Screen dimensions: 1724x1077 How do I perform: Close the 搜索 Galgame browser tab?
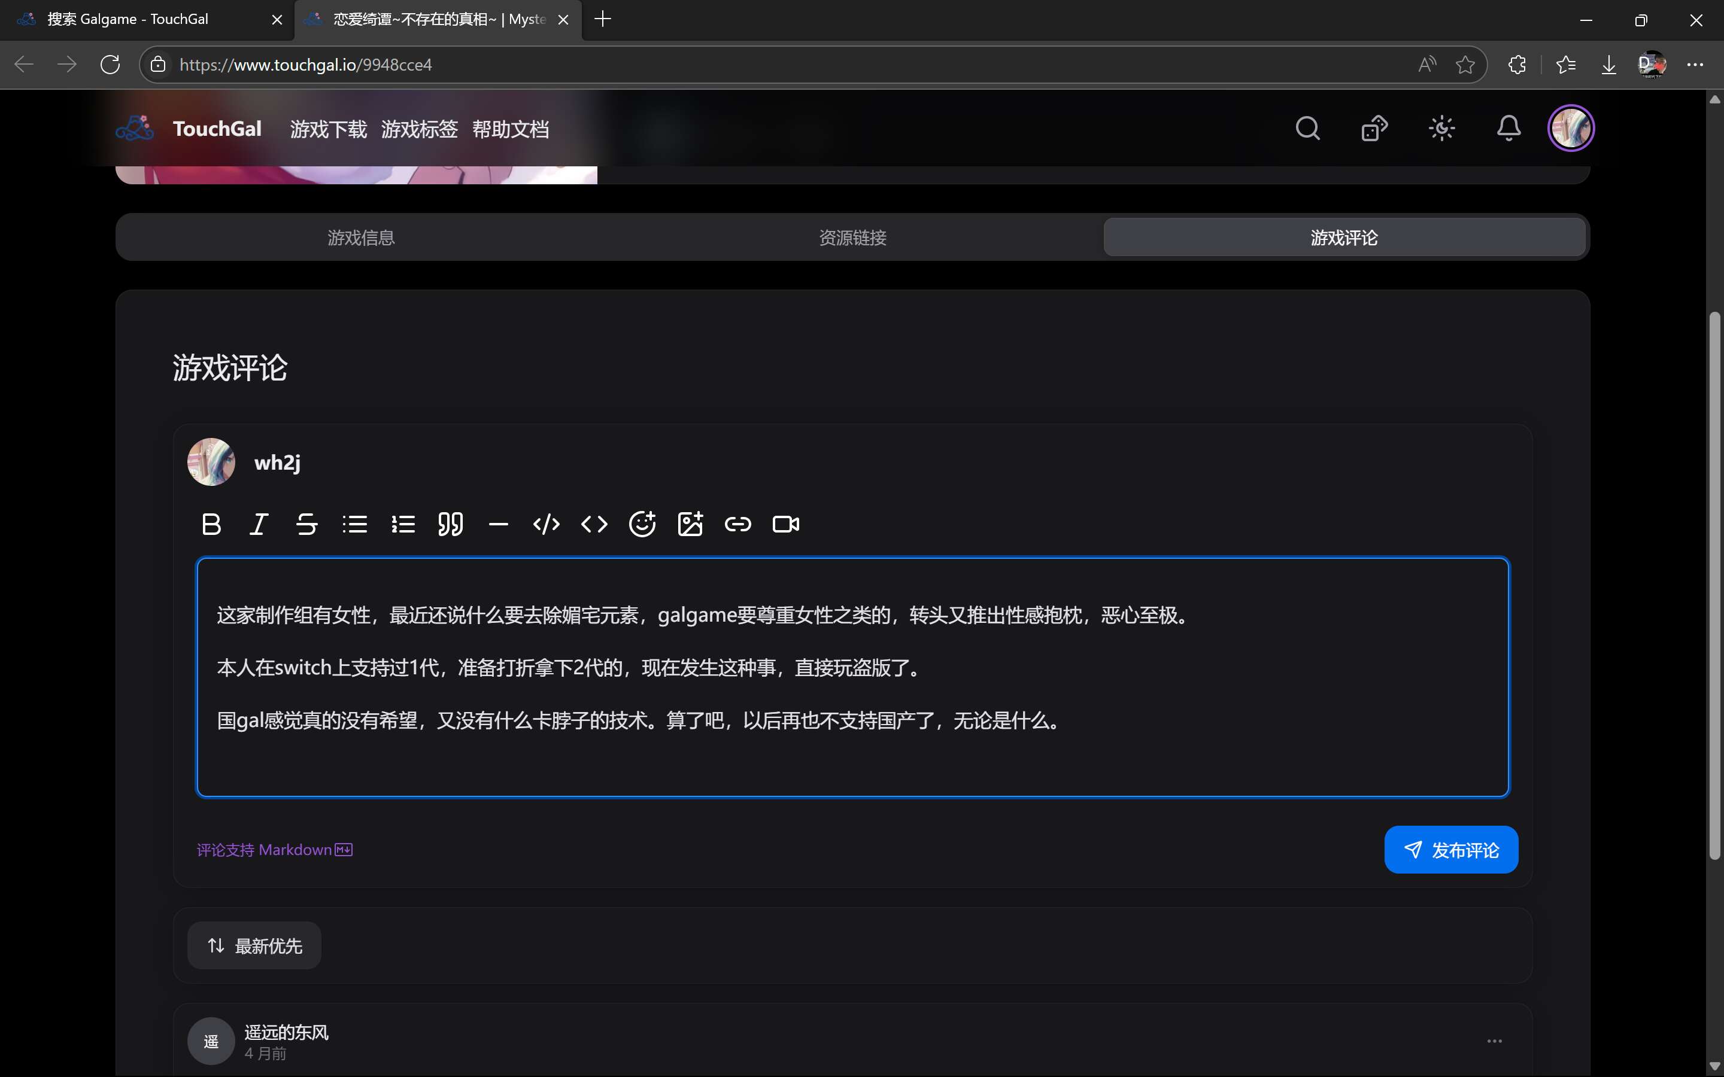[x=277, y=20]
